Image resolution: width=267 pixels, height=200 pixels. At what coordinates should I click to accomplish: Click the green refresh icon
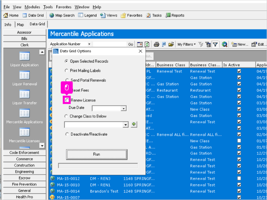[x=147, y=45]
